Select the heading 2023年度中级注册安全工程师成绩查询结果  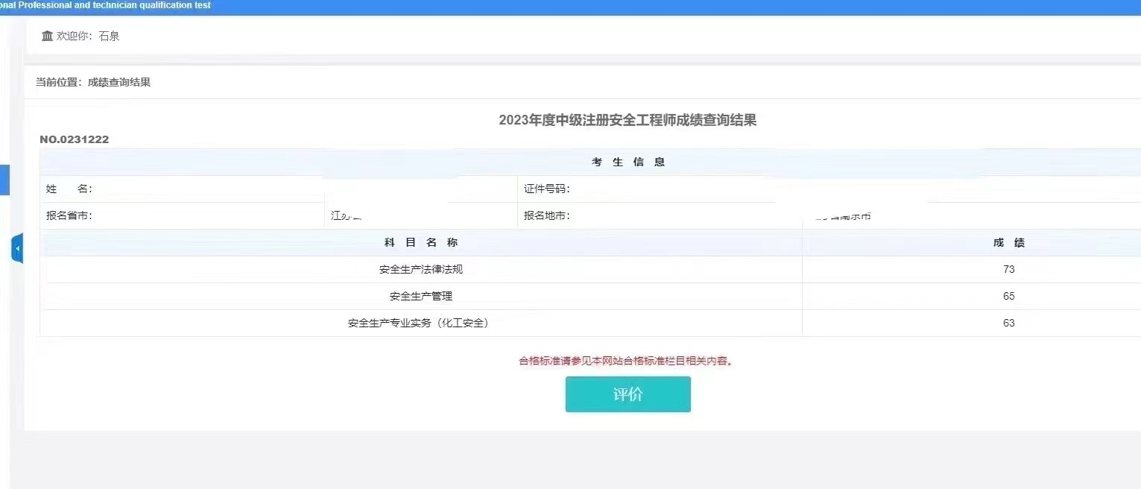coord(628,120)
